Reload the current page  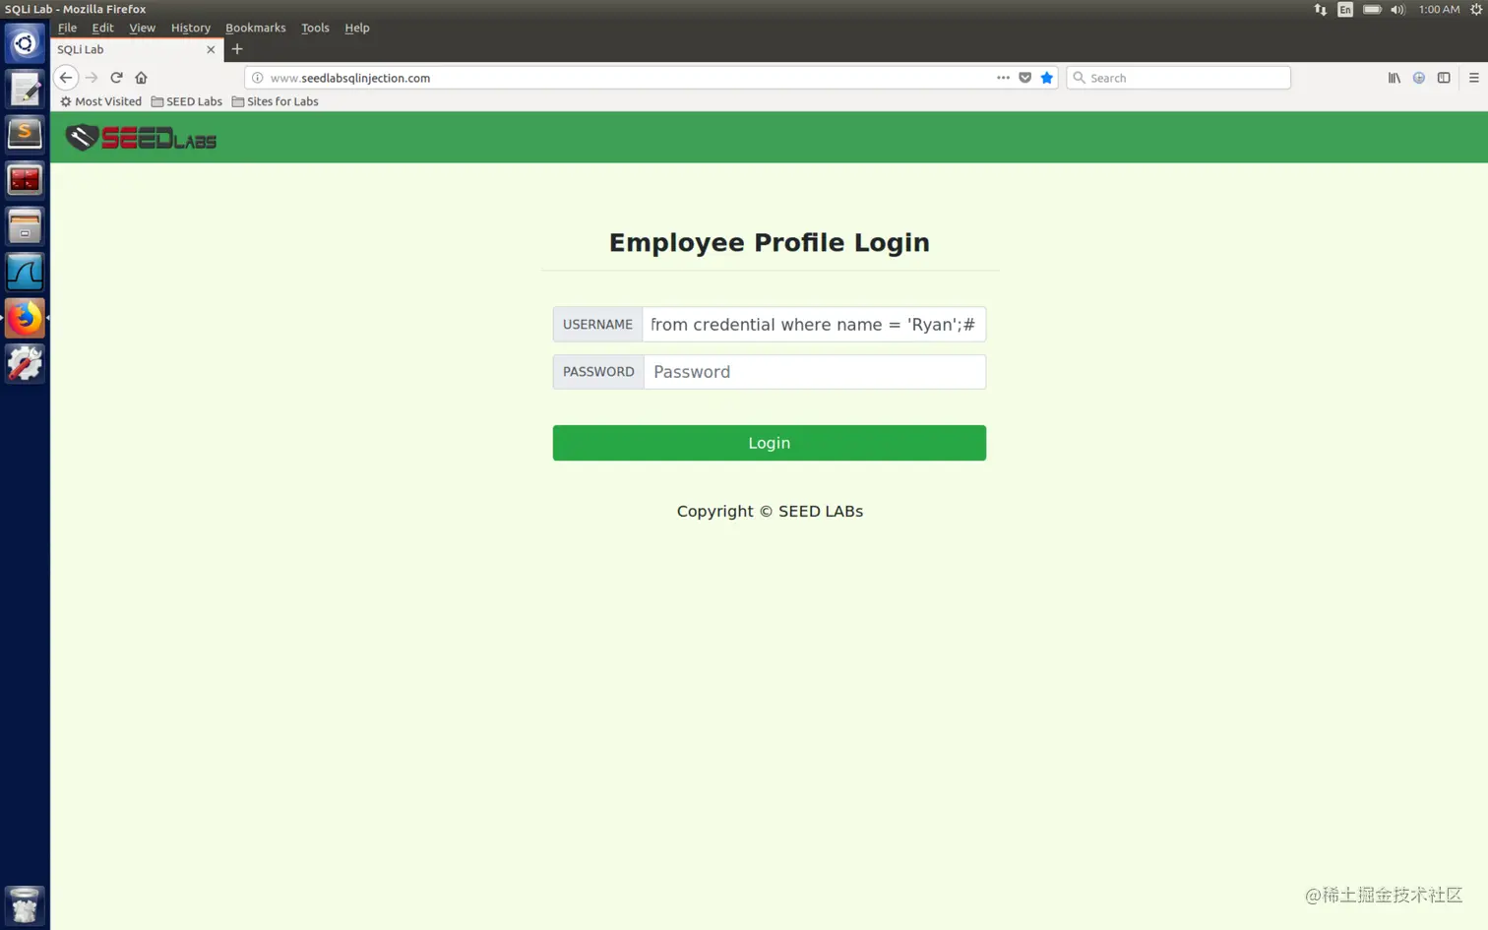pos(116,78)
